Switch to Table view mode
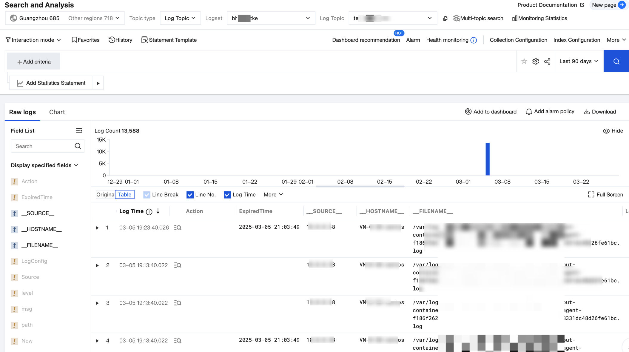Image resolution: width=629 pixels, height=352 pixels. 124,195
